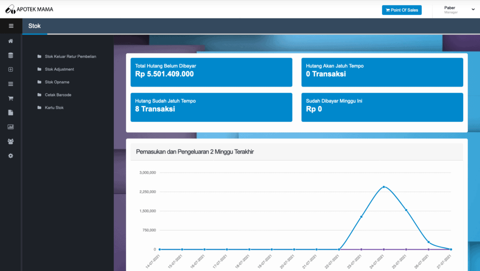Open the settings gear sidebar icon
Viewport: 480px width, 271px height.
point(11,156)
